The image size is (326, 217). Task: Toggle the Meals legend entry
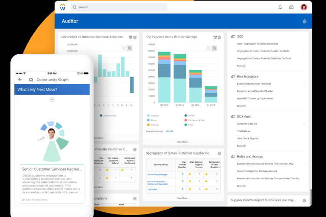[x=152, y=120]
